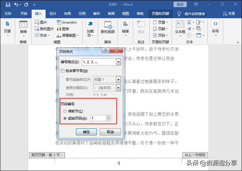Click the 操作说明搜索 tell me box
The height and width of the screenshot is (171, 242).
point(195,14)
